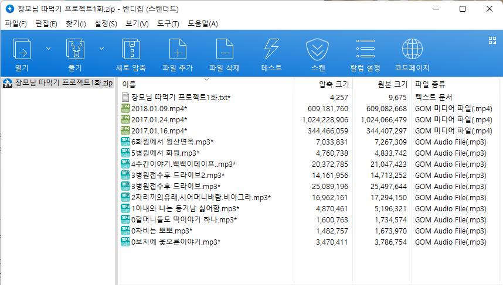This screenshot has height=285, width=503.
Task: Open the 코드페이지 (Code page) globe icon
Action: tap(412, 50)
